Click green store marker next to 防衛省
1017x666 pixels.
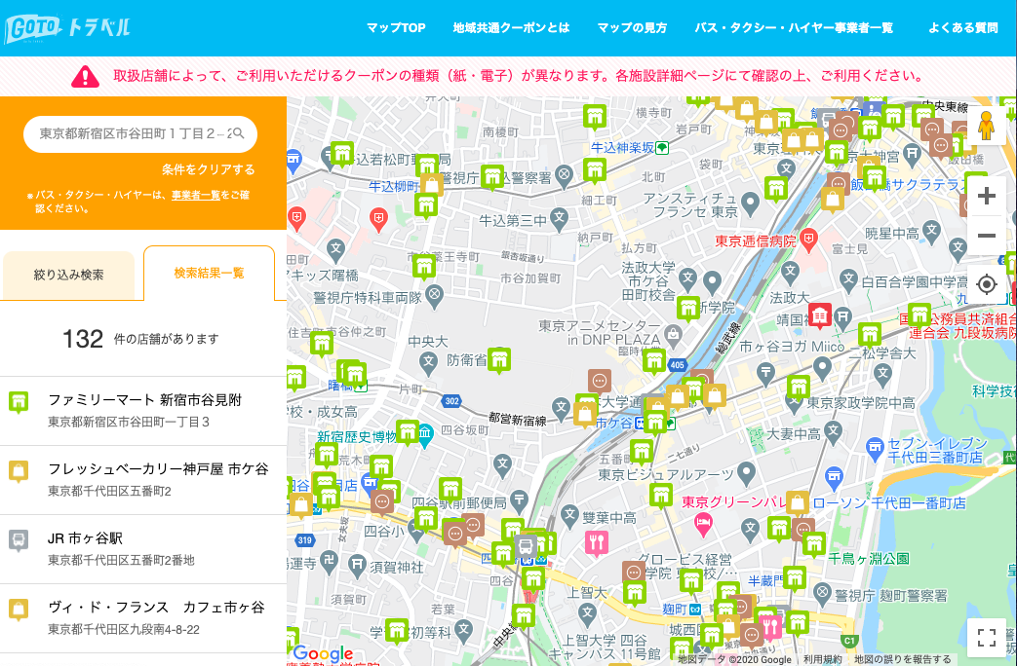(x=499, y=359)
